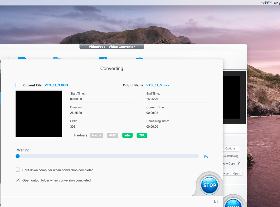
Task: Toggle Intel hardware acceleration badge
Action: point(127,135)
